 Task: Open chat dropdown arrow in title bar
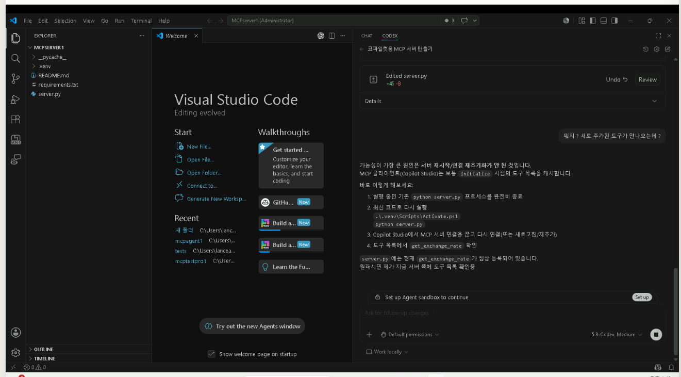click(475, 21)
